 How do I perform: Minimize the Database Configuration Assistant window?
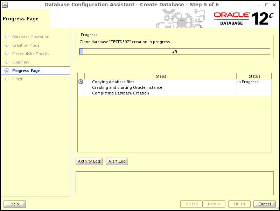(x=259, y=5)
